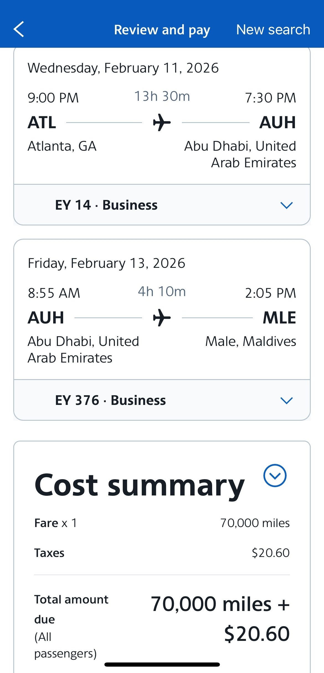Expand EY 14 flight details chevron

(x=286, y=205)
